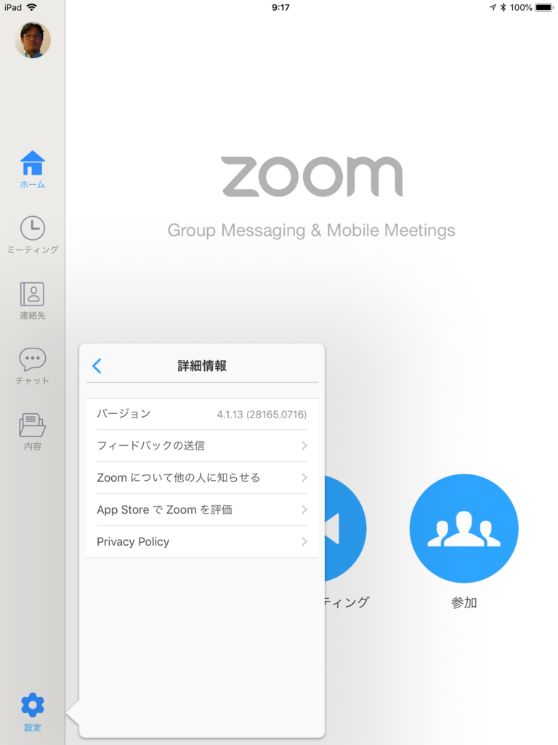Image resolution: width=558 pixels, height=745 pixels.
Task: Open Zoom について他の人に知らせる row
Action: coord(202,477)
